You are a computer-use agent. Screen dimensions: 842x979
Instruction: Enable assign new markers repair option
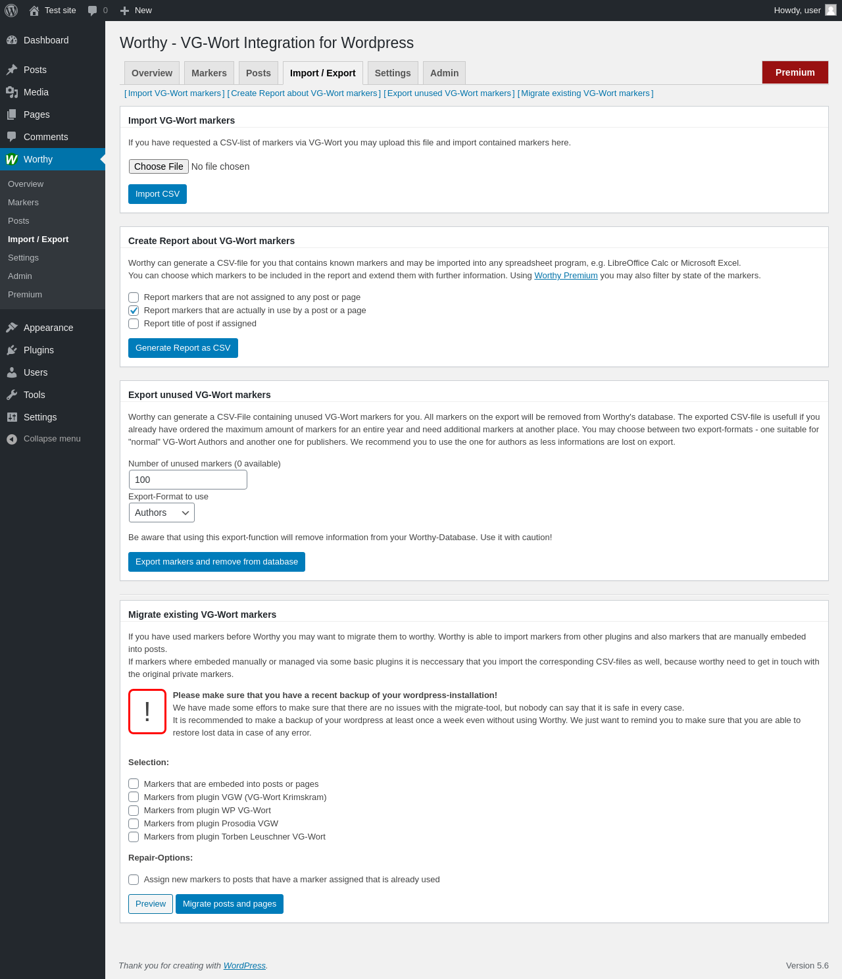coord(134,880)
